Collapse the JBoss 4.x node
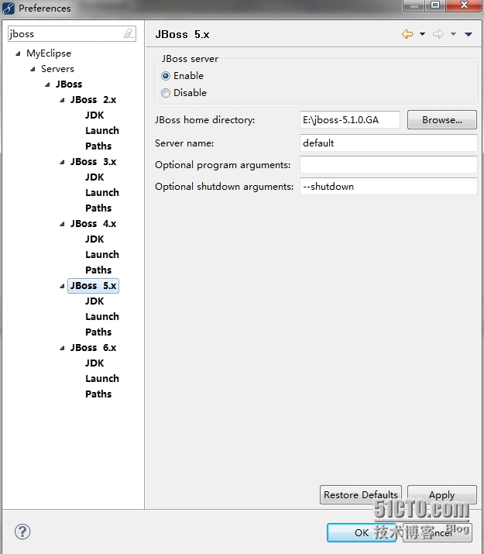Viewport: 484px width, 554px height. [x=62, y=225]
